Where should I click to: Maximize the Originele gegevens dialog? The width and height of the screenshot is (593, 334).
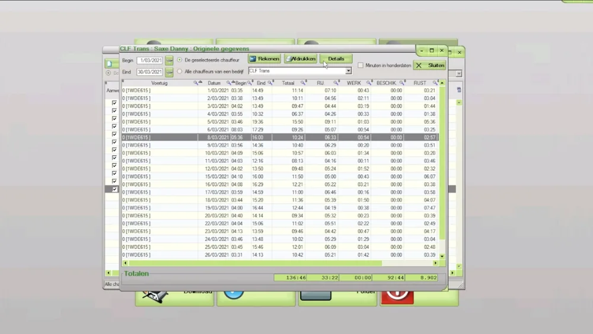pyautogui.click(x=432, y=50)
